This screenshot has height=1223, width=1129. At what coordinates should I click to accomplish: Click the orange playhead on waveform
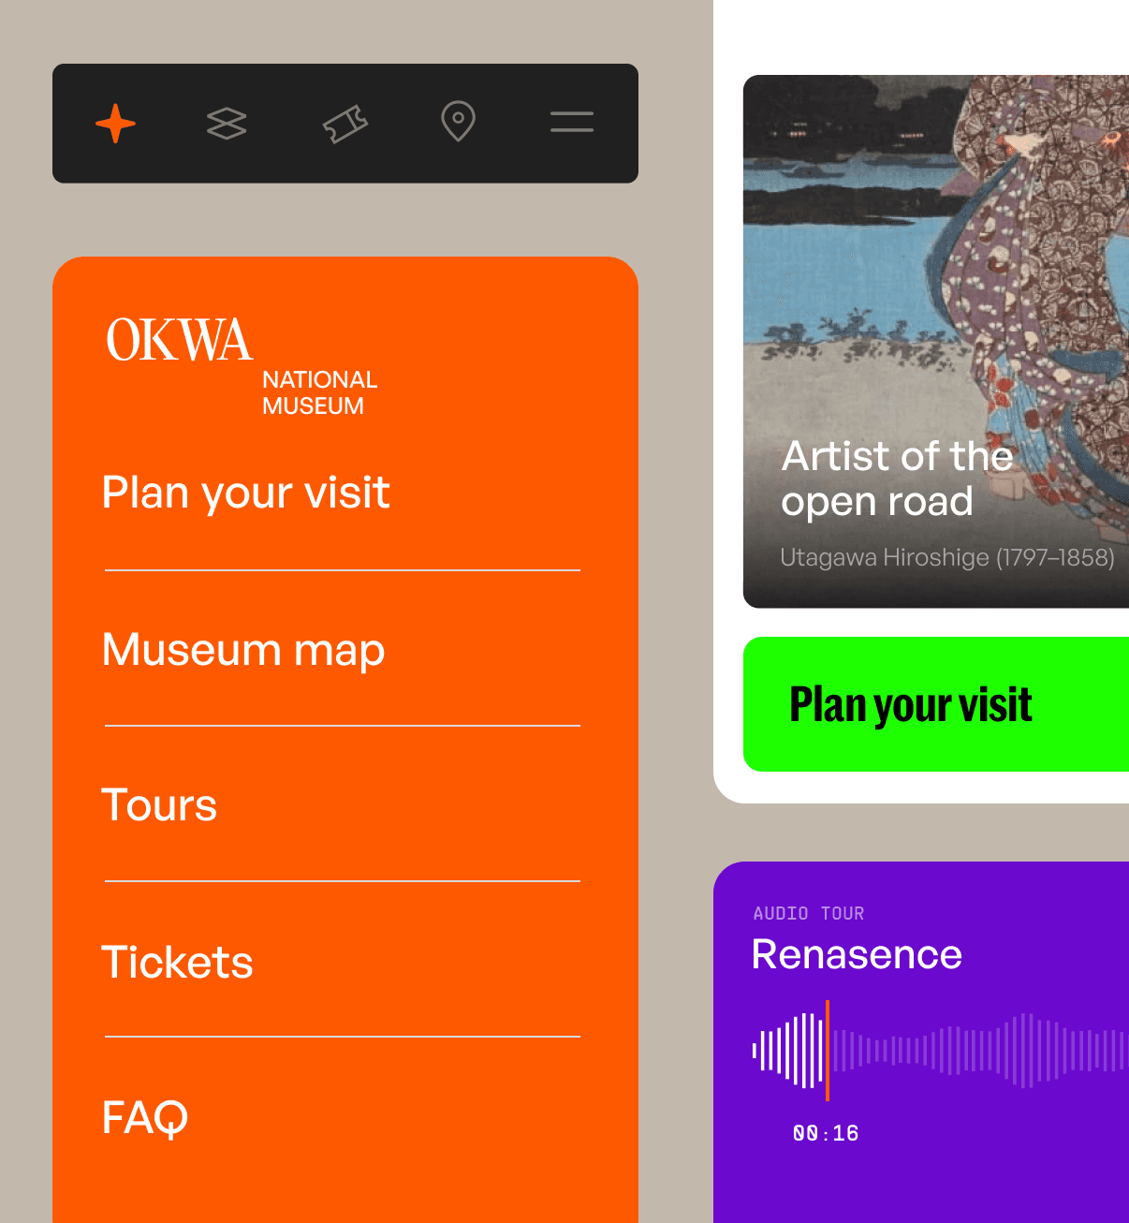[828, 1050]
